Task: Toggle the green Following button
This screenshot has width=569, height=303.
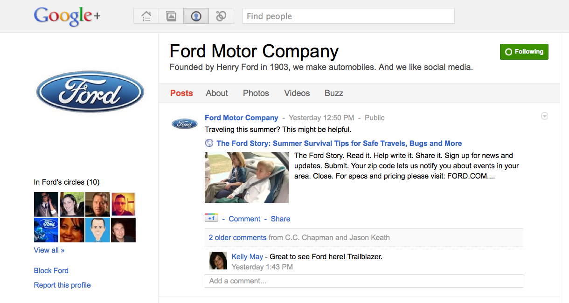Action: (x=524, y=52)
